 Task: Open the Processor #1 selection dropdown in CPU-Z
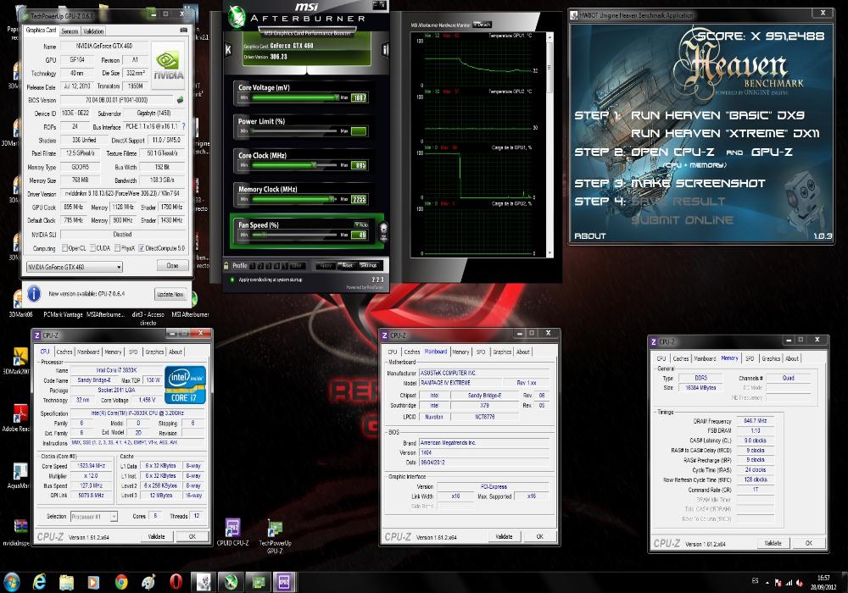tap(94, 517)
